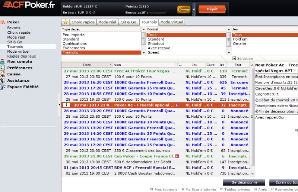This screenshot has height=192, width=298.
Task: Click the clock icon beside Fin de désinscription
Action: (x=257, y=111)
